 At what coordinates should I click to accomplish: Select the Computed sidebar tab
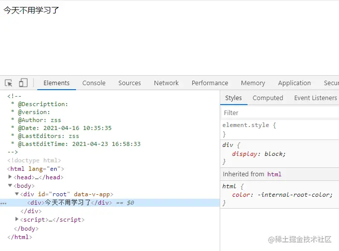tap(267, 98)
